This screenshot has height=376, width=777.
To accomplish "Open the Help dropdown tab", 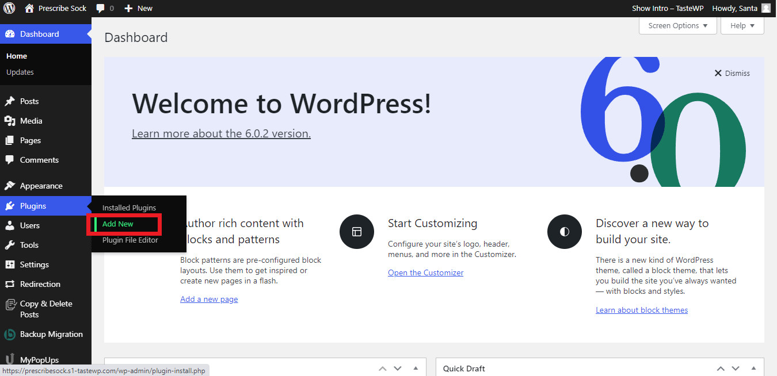I will 742,26.
